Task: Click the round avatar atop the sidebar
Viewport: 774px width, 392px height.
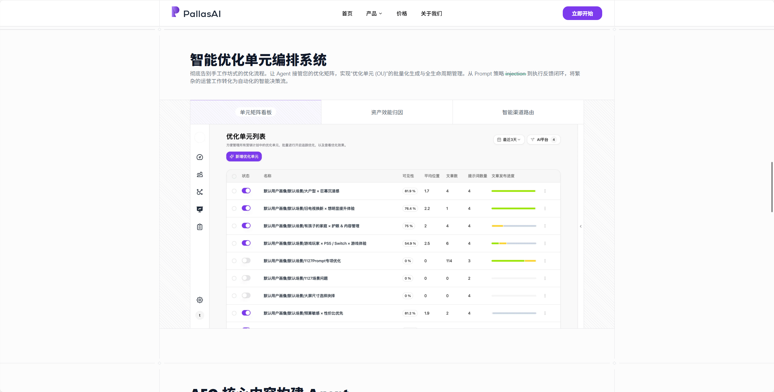Action: [x=200, y=137]
